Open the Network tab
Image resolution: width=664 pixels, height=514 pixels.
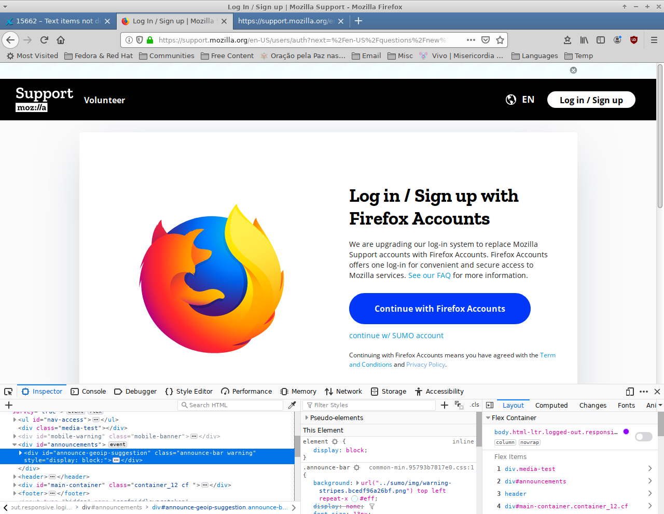click(x=343, y=392)
